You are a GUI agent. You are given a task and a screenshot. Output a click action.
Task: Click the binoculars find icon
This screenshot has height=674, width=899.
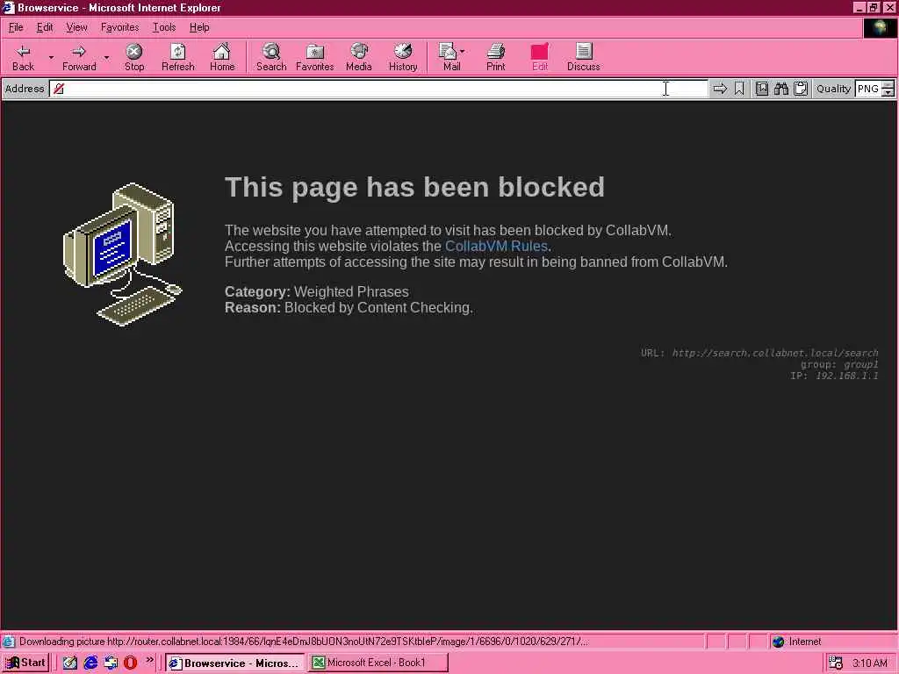[780, 89]
